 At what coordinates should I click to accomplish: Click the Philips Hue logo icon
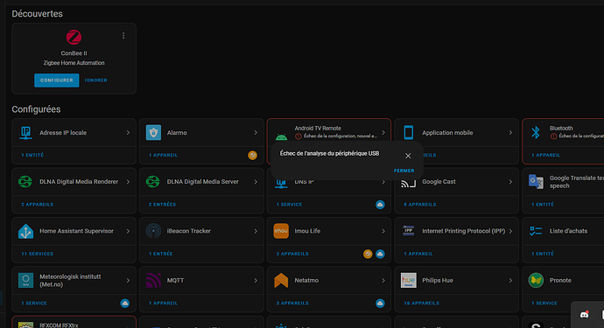(408, 280)
